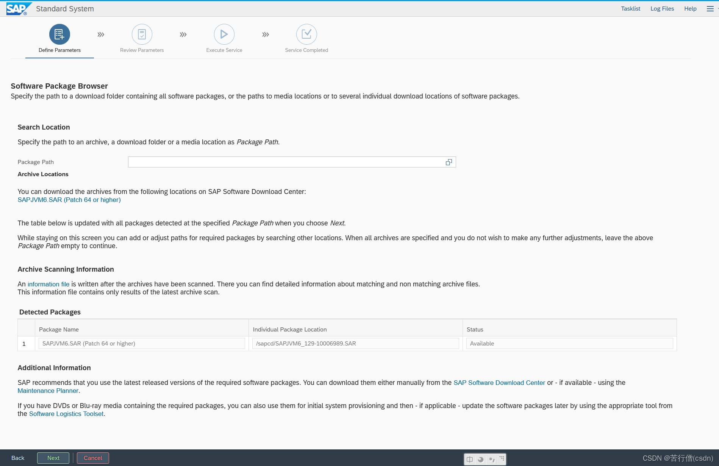
Task: Click the Available status field
Action: pos(569,344)
